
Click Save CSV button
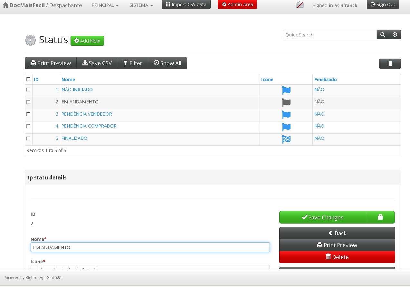[x=97, y=63]
